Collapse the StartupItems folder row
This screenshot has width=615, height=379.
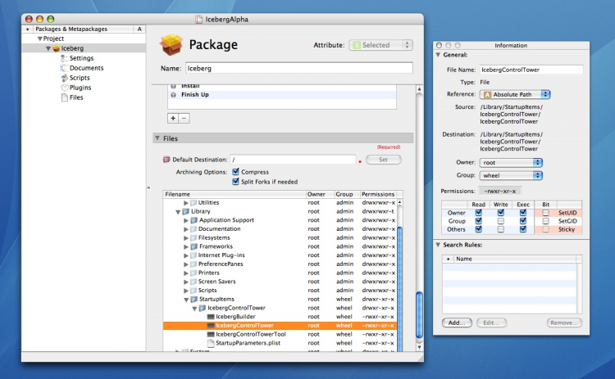pyautogui.click(x=186, y=300)
